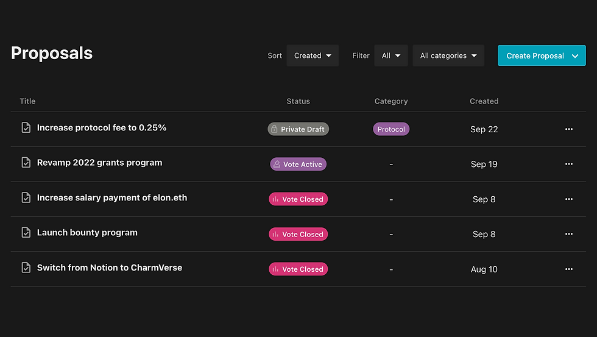Click Sep 8 date for elon.eth salary
The height and width of the screenshot is (337, 597).
[484, 199]
